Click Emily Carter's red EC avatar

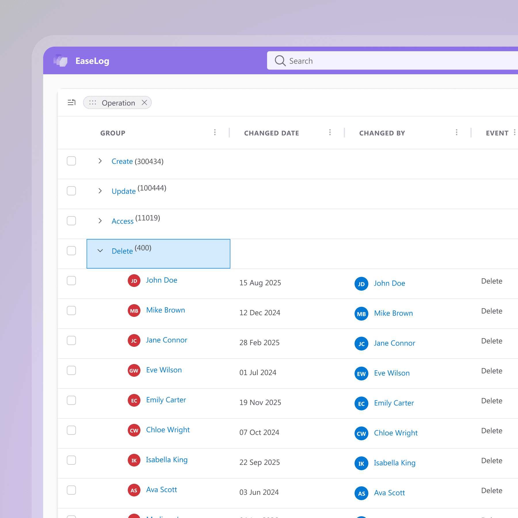tap(134, 400)
